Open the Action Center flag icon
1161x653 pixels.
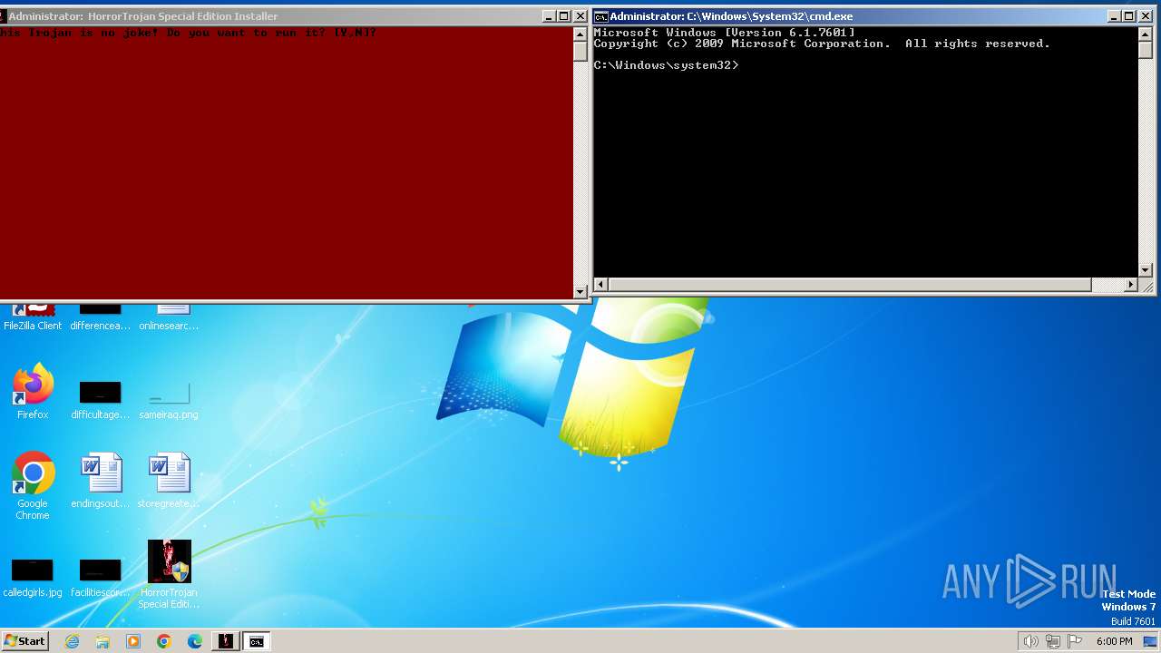[1076, 641]
